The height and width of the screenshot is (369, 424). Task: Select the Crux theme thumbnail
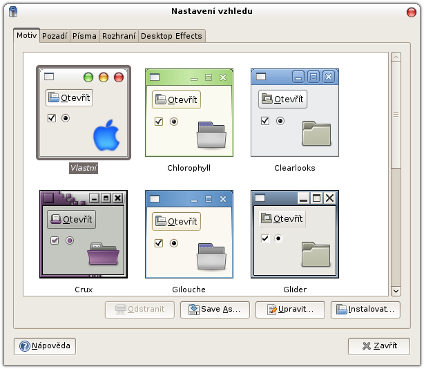point(84,234)
